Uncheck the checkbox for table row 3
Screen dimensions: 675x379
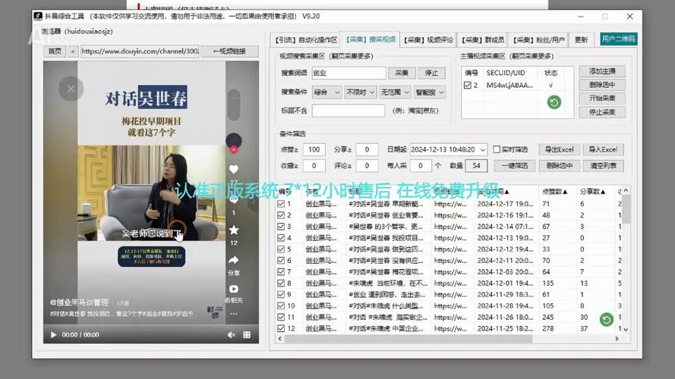281,227
